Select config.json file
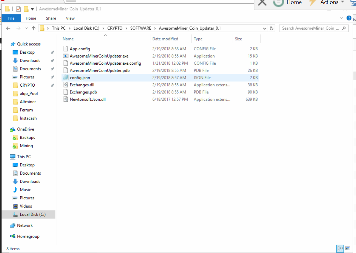The width and height of the screenshot is (356, 253). pyautogui.click(x=160, y=78)
